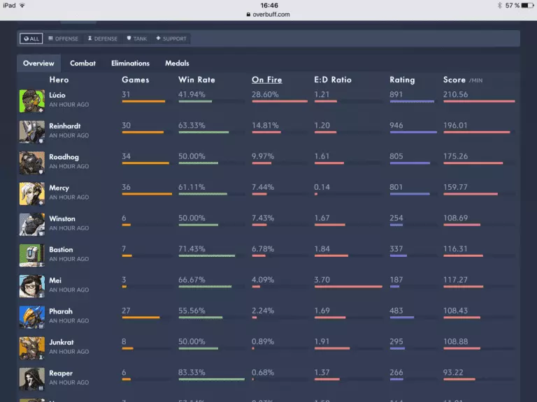Open Winston hero portrait
This screenshot has width=537, height=402.
coord(32,225)
